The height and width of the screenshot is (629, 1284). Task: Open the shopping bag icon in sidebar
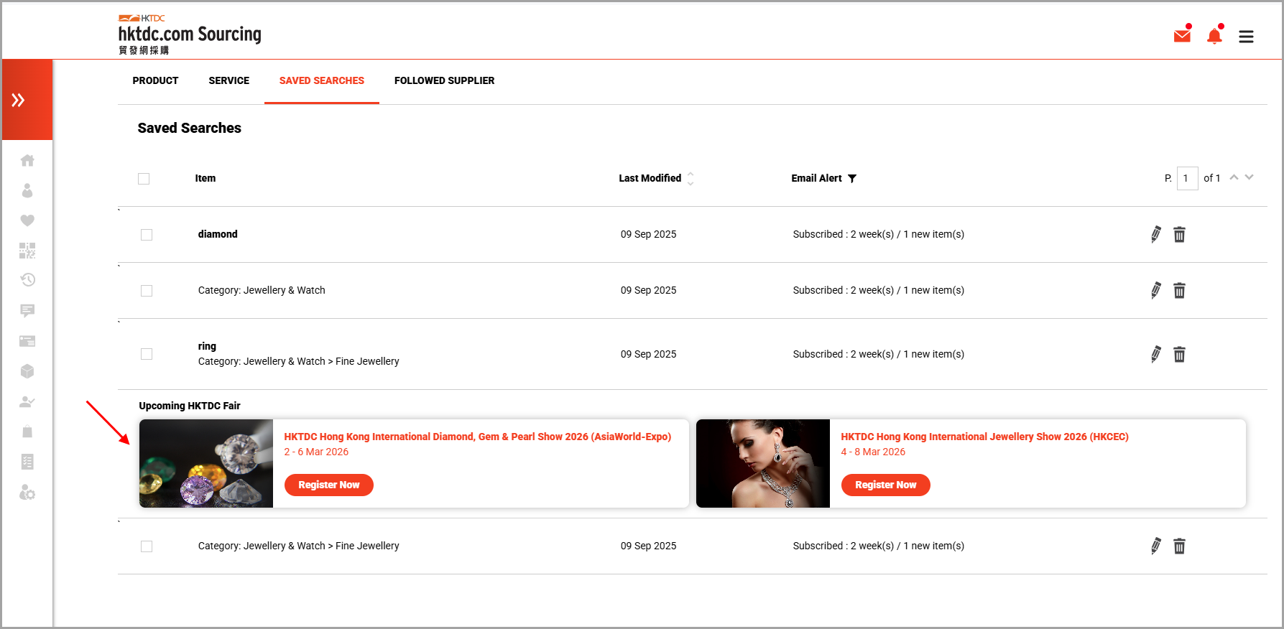pyautogui.click(x=27, y=432)
